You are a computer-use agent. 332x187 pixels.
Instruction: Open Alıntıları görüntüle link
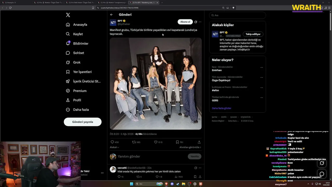pyautogui.click(x=190, y=147)
